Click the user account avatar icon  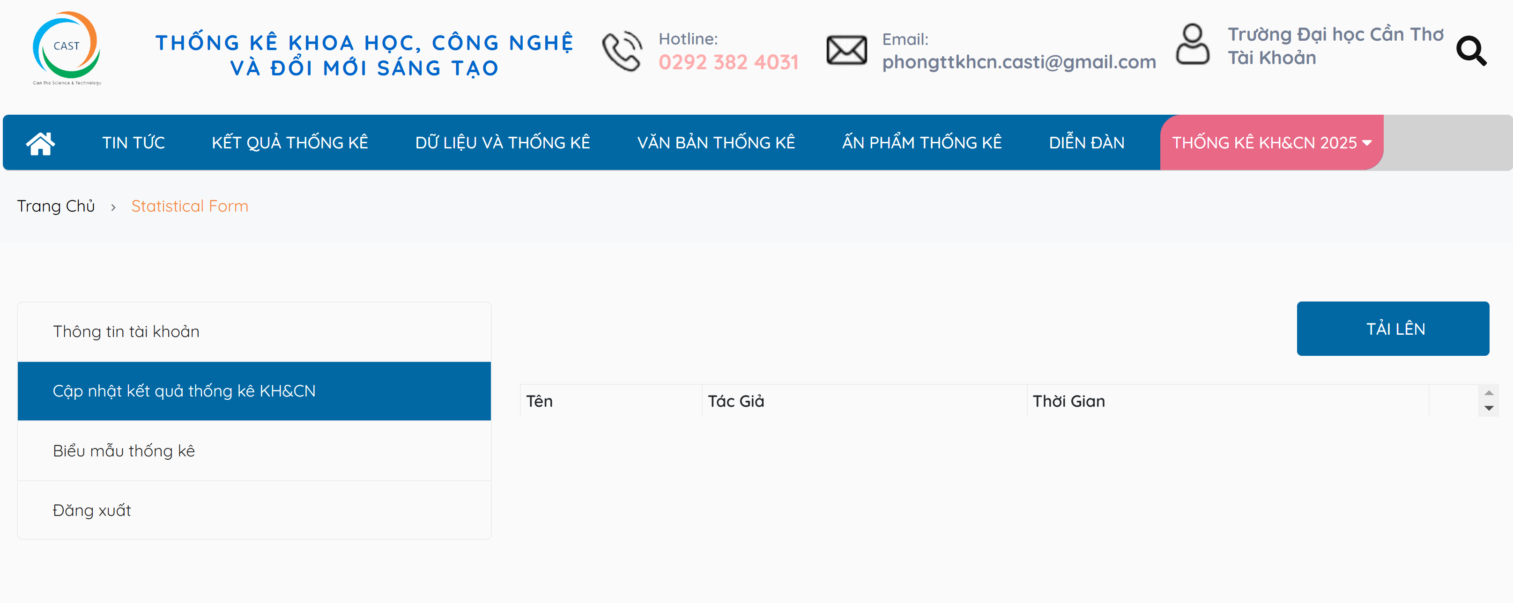(1192, 44)
